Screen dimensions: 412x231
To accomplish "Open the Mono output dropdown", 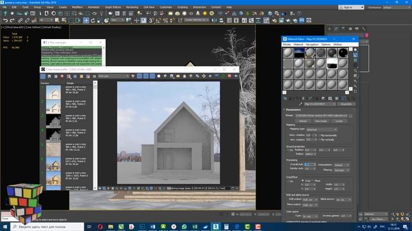I will pos(310,205).
